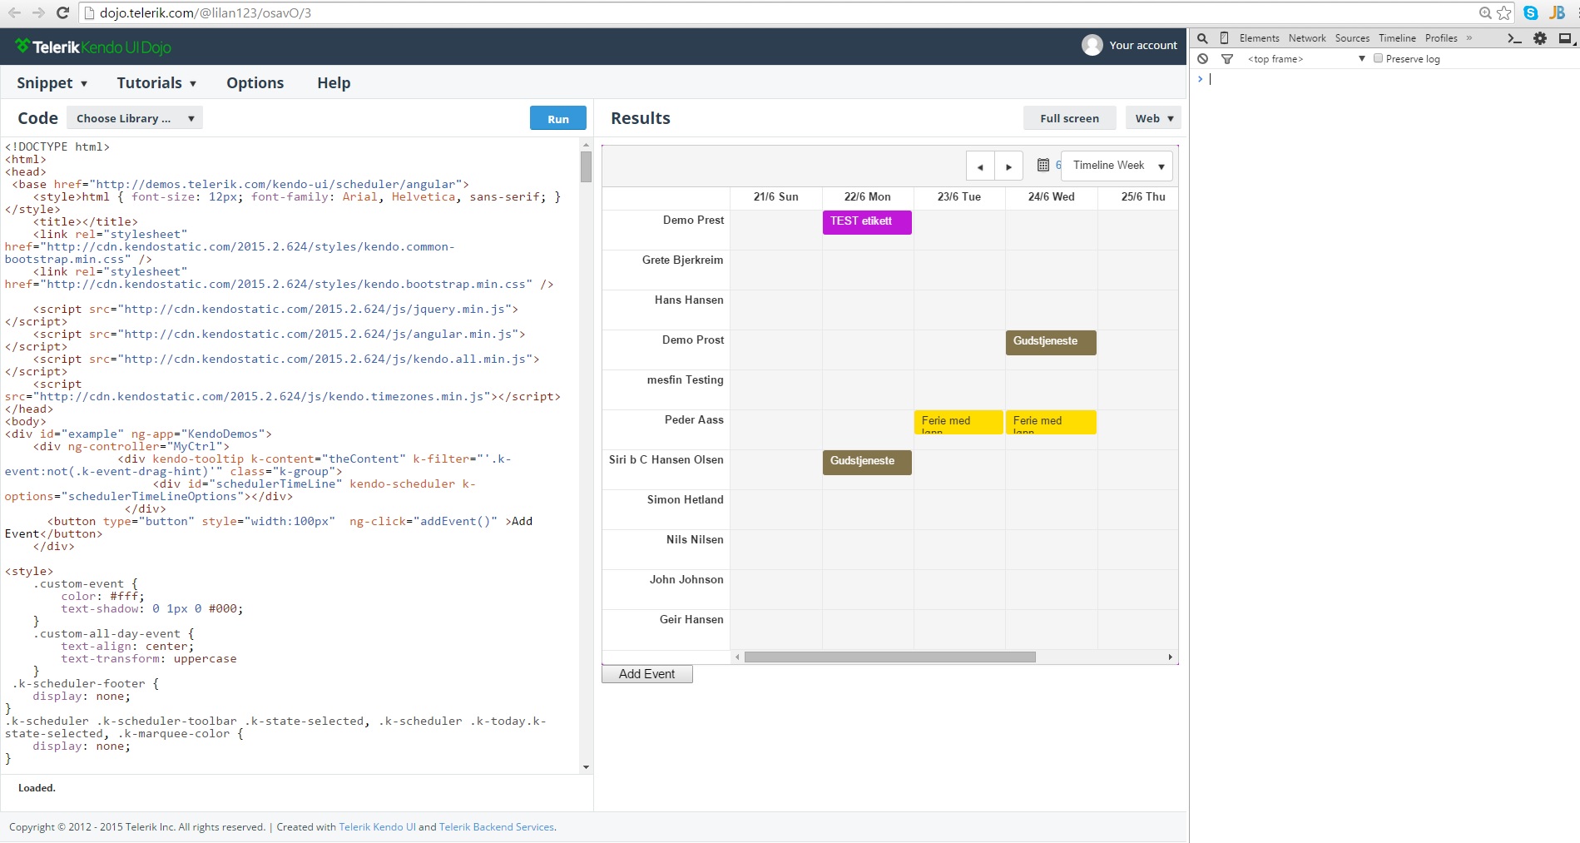Click the Add Event button
The width and height of the screenshot is (1580, 843).
[x=647, y=674]
